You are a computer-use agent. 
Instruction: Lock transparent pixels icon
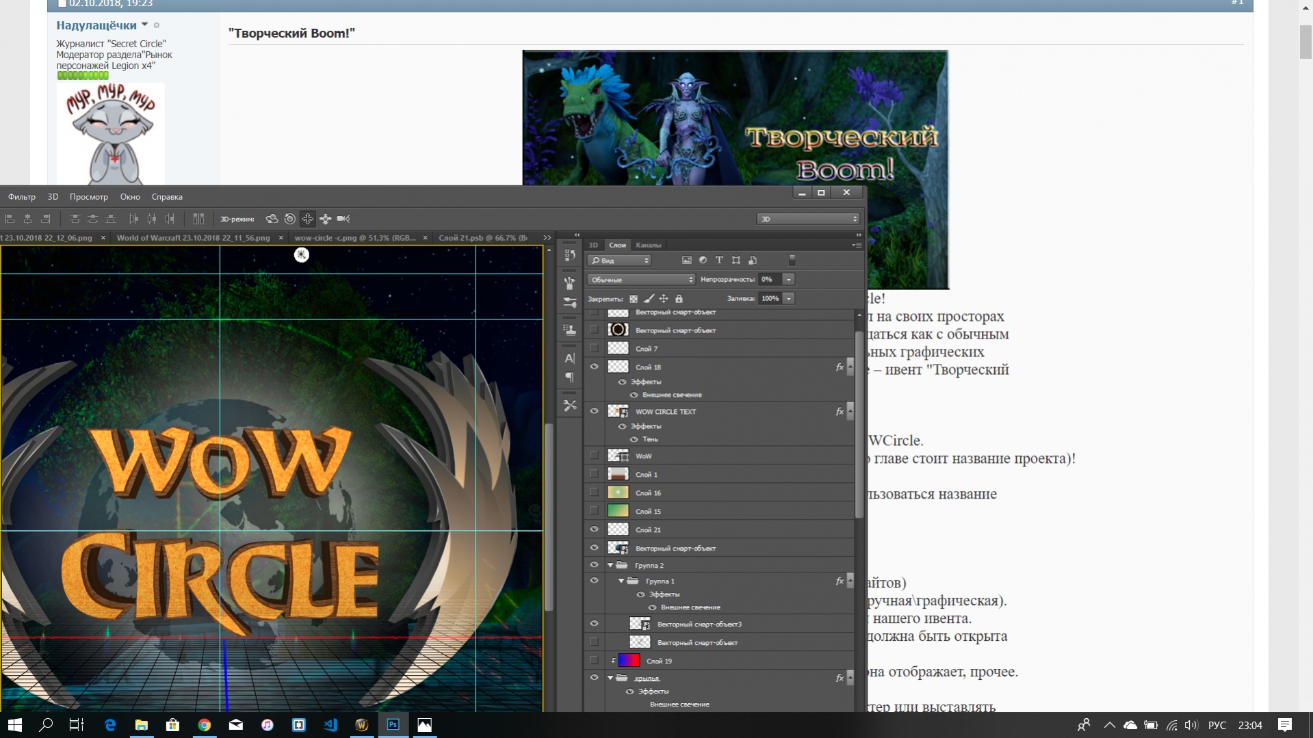[634, 299]
